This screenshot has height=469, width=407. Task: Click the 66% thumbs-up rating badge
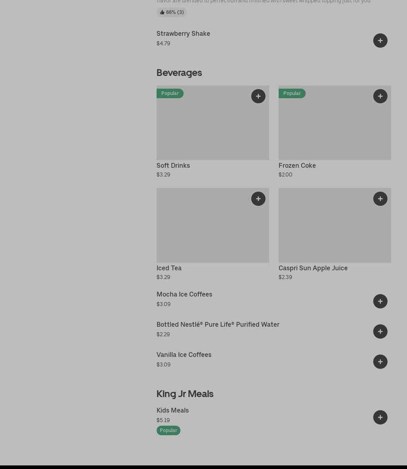(x=172, y=12)
